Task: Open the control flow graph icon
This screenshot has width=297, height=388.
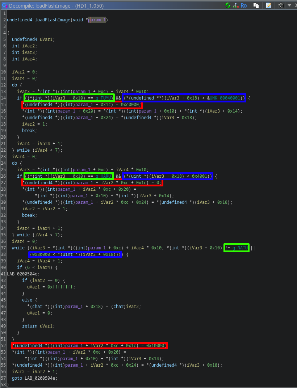Action: coord(235,5)
